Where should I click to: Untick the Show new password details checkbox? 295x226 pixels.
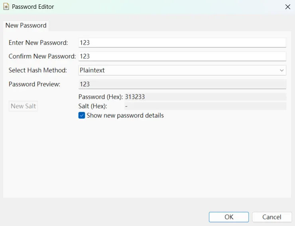[x=82, y=116]
